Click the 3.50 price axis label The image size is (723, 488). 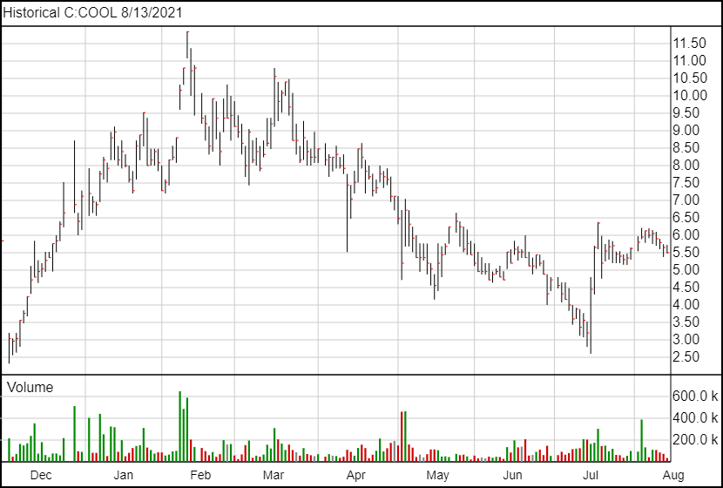pyautogui.click(x=686, y=322)
